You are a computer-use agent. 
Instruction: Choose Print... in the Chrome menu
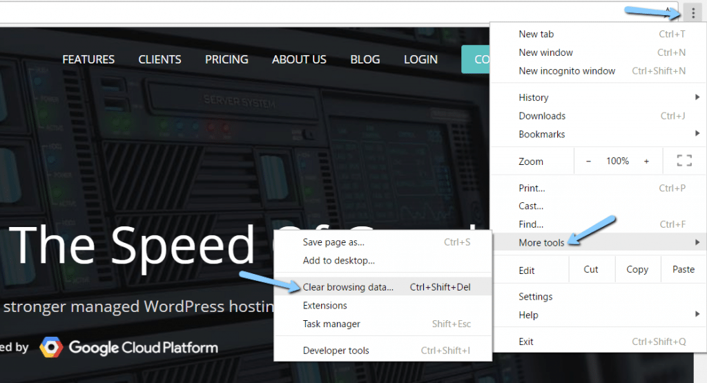599,188
